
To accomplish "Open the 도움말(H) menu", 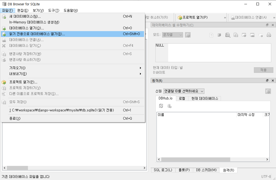I will pyautogui.click(x=71, y=10).
